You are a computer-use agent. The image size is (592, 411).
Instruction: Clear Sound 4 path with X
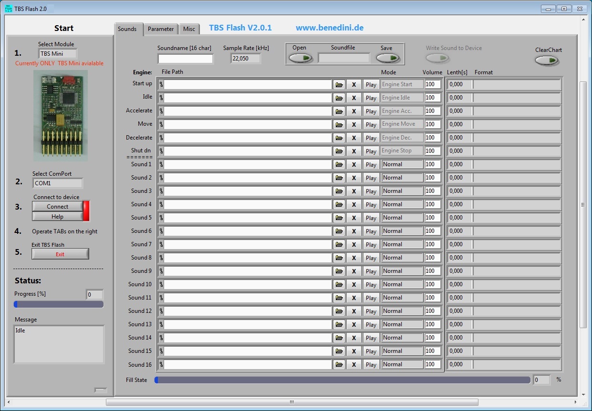click(354, 204)
